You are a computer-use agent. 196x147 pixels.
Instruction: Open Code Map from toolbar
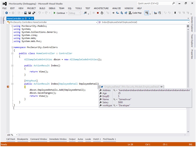point(135,13)
